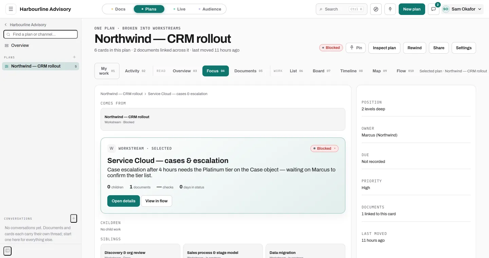Click the 0 days in status count
Image resolution: width=489 pixels, height=258 pixels.
[x=192, y=187]
